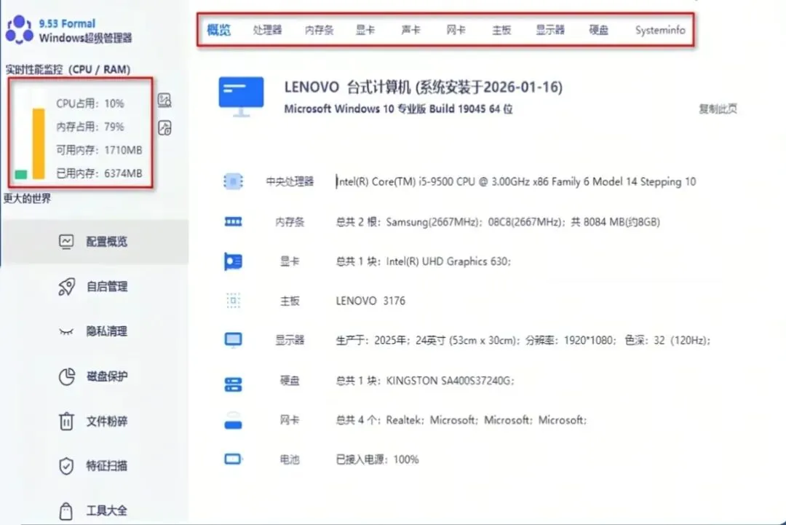Image resolution: width=786 pixels, height=525 pixels.
Task: Switch to the 处理器 tab
Action: coord(267,30)
